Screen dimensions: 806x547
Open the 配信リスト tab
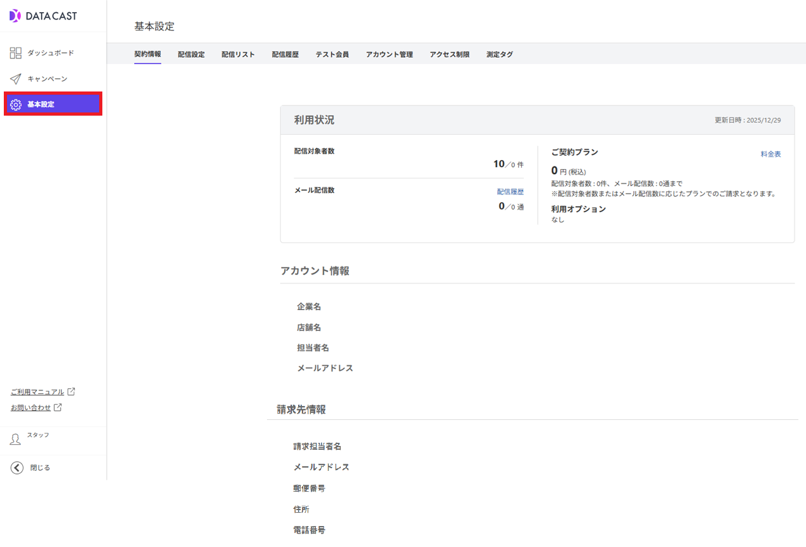[238, 55]
